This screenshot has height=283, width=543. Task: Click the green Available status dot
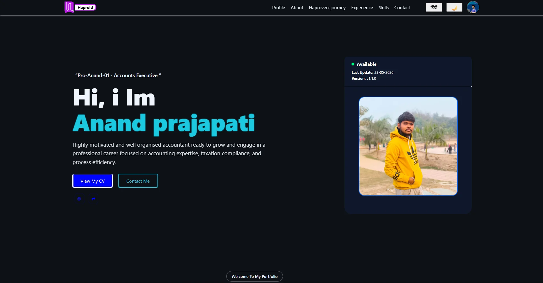(x=353, y=64)
